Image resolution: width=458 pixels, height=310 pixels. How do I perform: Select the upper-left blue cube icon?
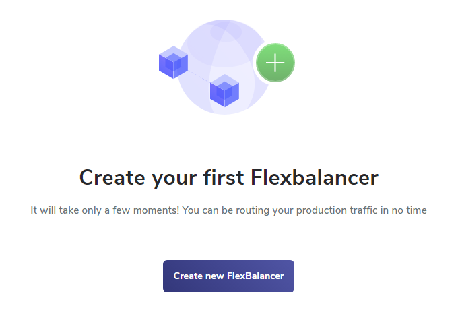[x=173, y=62]
